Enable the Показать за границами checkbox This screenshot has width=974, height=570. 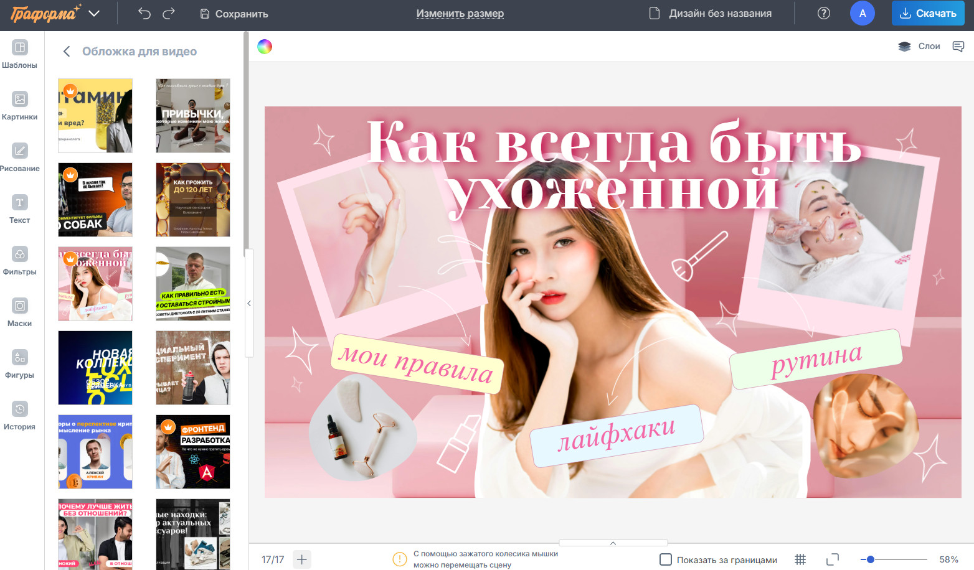[666, 559]
